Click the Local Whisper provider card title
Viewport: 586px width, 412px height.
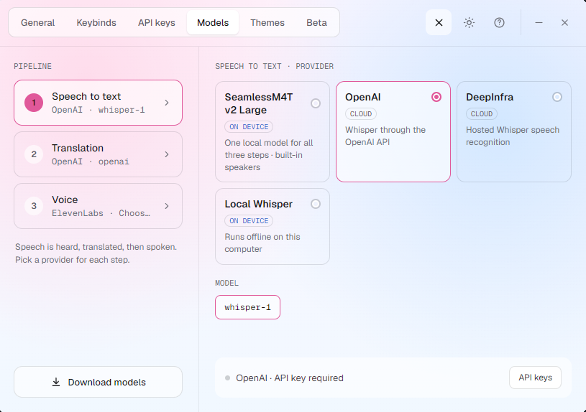point(259,204)
